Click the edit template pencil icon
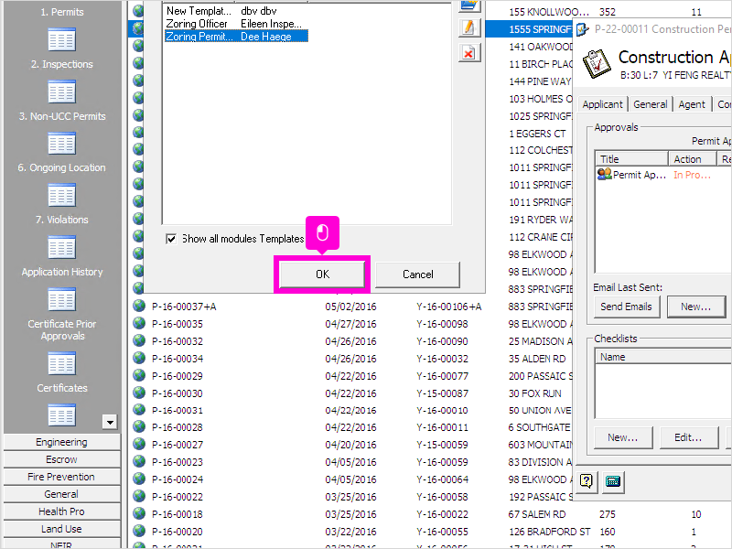Screen dimensions: 732x549 (x=468, y=27)
